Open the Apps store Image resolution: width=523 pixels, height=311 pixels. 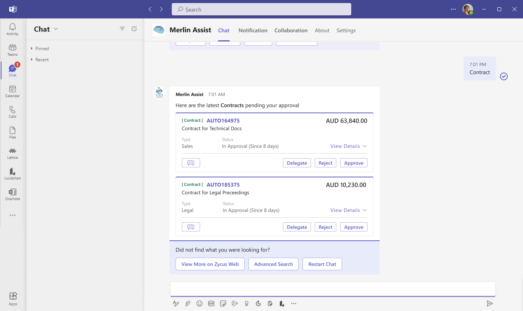13,299
